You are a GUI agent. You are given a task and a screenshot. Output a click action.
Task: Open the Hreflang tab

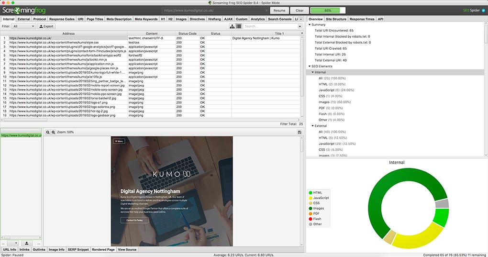(214, 19)
